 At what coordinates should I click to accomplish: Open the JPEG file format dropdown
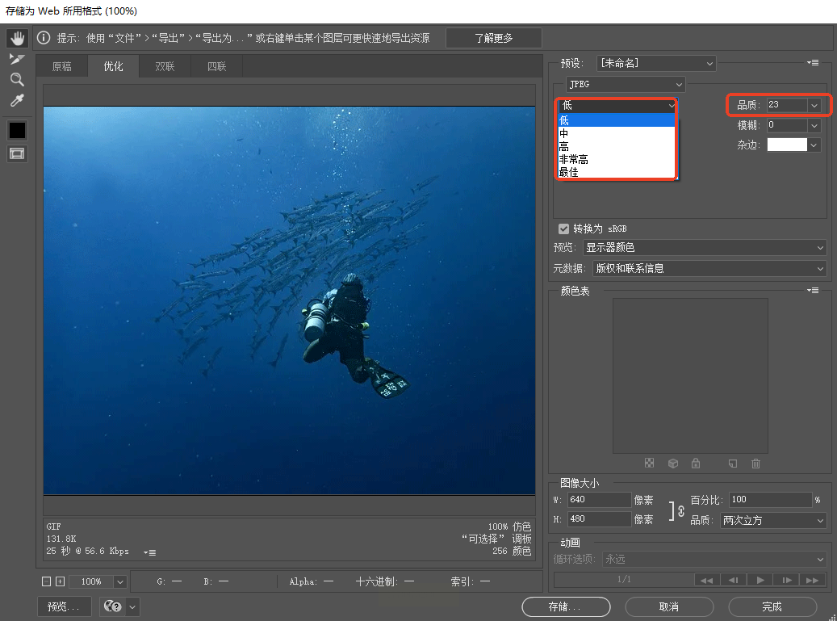(x=624, y=84)
